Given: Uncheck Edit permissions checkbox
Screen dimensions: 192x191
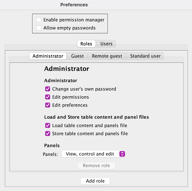Looking at the screenshot, I should 47,97.
